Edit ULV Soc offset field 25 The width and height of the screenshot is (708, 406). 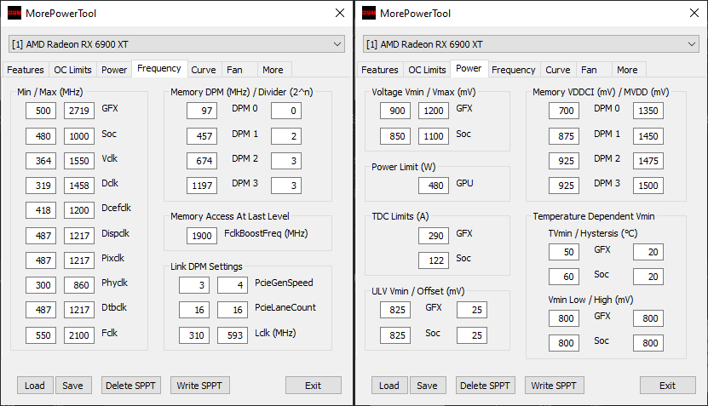[x=472, y=335]
